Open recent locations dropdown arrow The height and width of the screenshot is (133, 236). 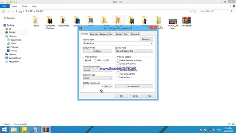[13, 11]
